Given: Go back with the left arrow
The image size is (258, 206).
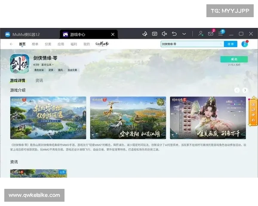Looking at the screenshot, I should pyautogui.click(x=11, y=44).
